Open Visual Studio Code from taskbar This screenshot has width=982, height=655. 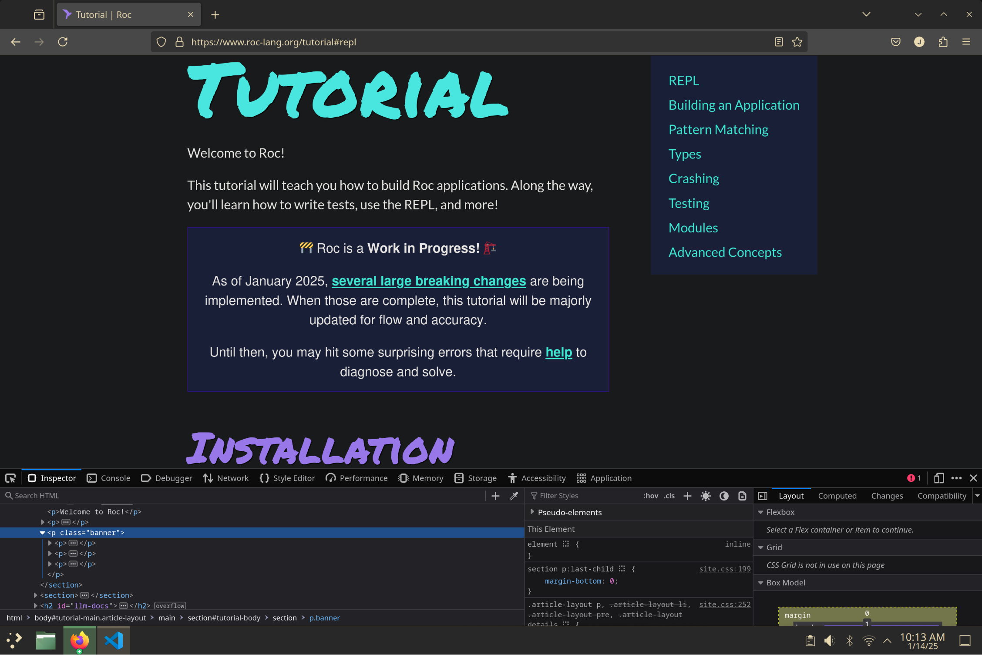pyautogui.click(x=114, y=641)
